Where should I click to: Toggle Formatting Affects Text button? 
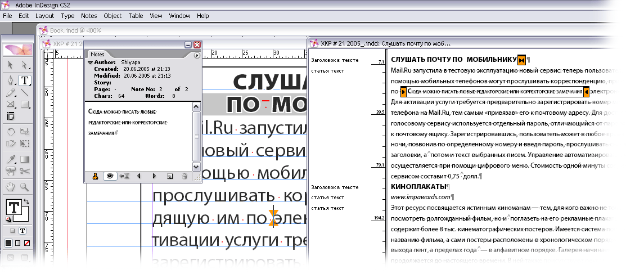point(22,231)
